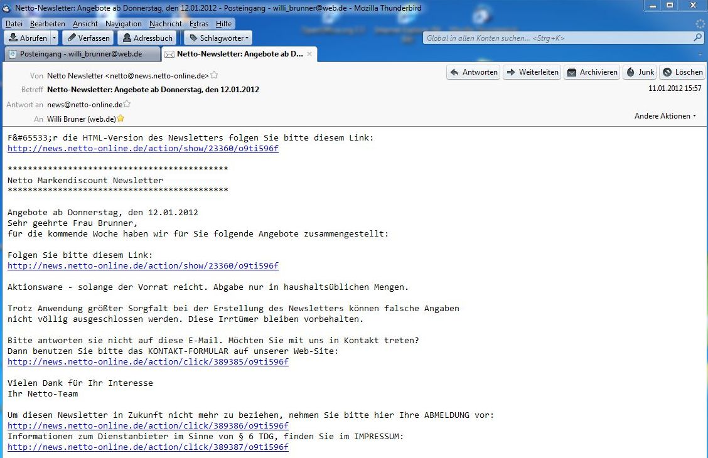Archive the message with Archivieren

click(x=592, y=72)
